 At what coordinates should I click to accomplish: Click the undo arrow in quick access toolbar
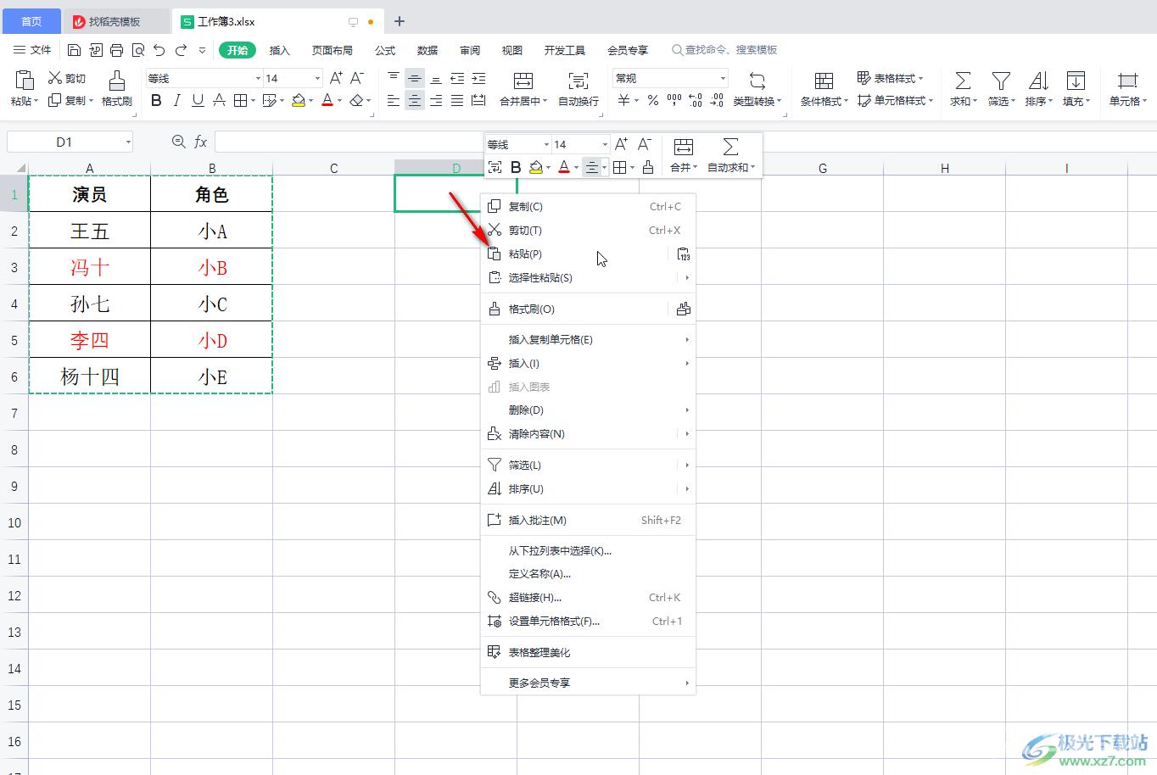pyautogui.click(x=159, y=50)
